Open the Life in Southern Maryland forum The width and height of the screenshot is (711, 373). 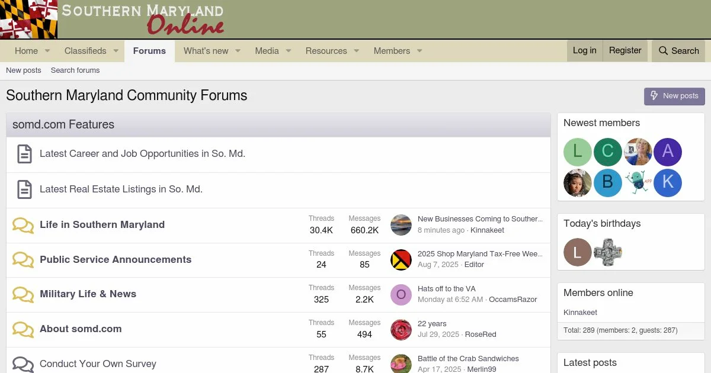[x=102, y=225]
